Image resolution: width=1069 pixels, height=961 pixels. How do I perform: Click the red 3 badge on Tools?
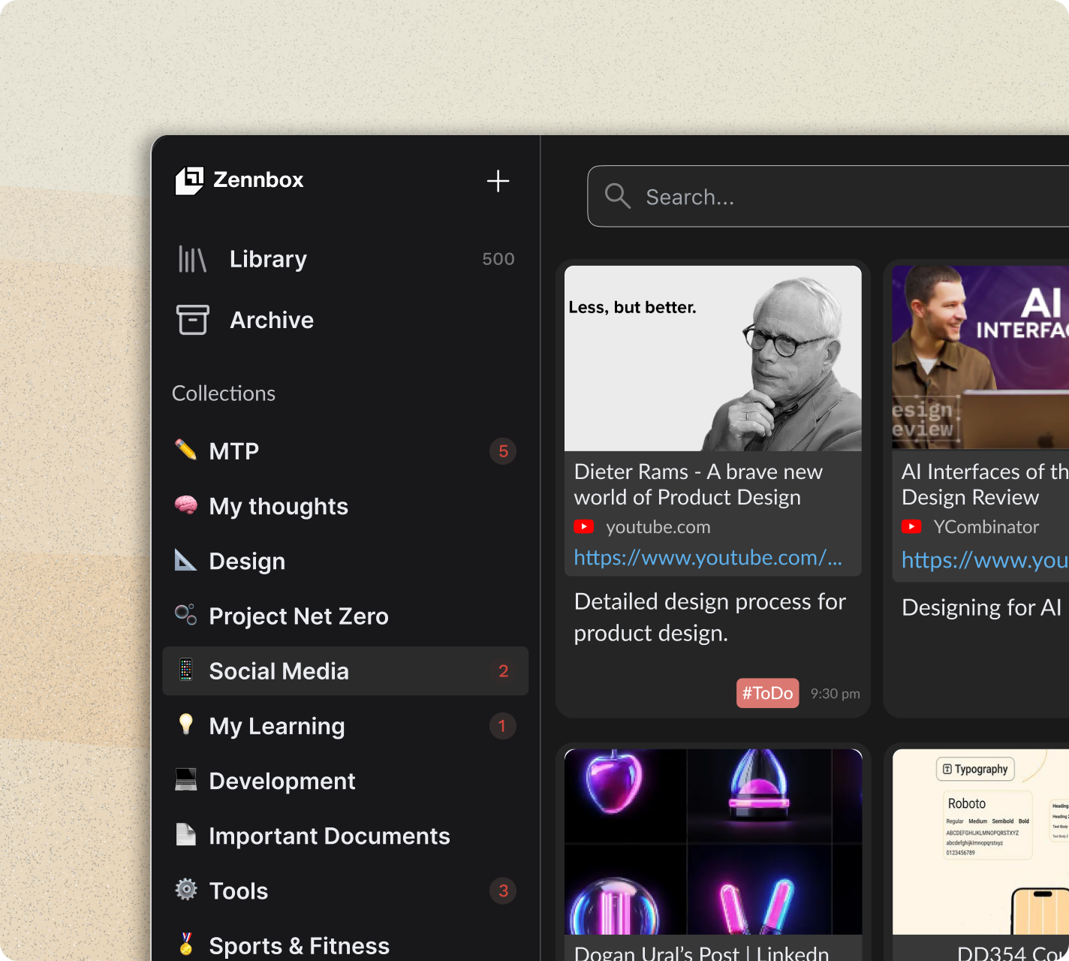[503, 890]
